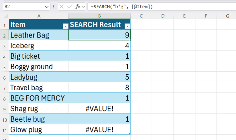Select row 10 header
This screenshot has height=140, width=236.
[x=5, y=119]
